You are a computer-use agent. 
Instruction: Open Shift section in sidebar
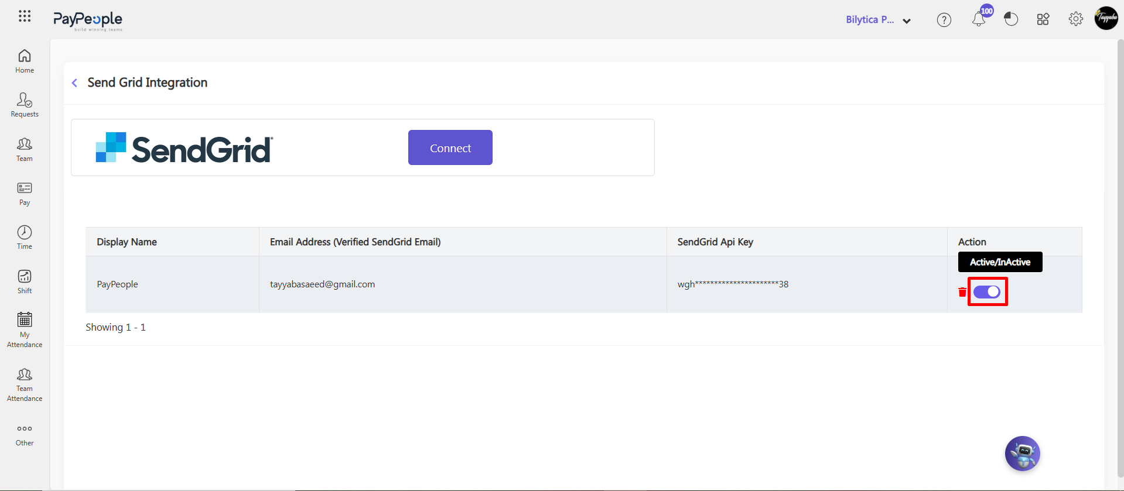25,281
